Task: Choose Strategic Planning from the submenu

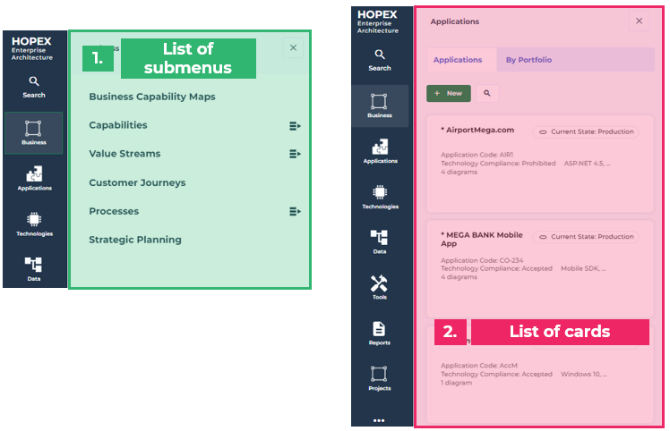Action: pyautogui.click(x=135, y=240)
